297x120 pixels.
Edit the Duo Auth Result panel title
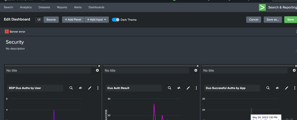(133, 88)
